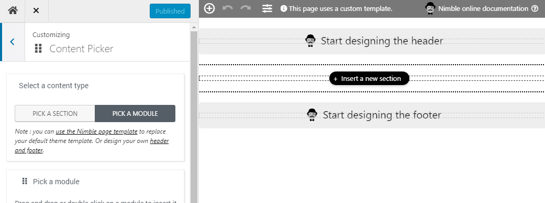
Task: Click the 'Customizing' label text
Action: click(x=51, y=34)
